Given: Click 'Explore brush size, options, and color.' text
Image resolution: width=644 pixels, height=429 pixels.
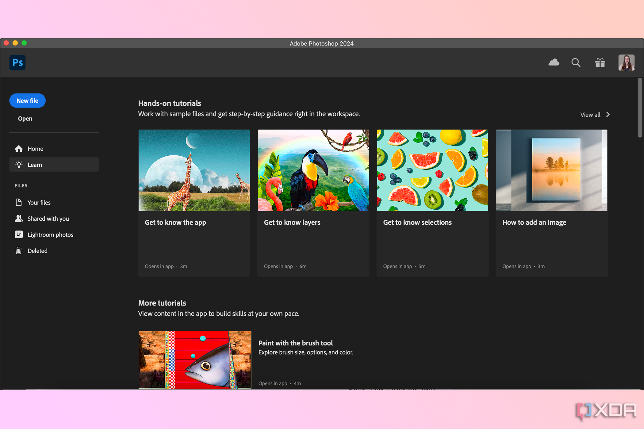Looking at the screenshot, I should click(x=306, y=352).
